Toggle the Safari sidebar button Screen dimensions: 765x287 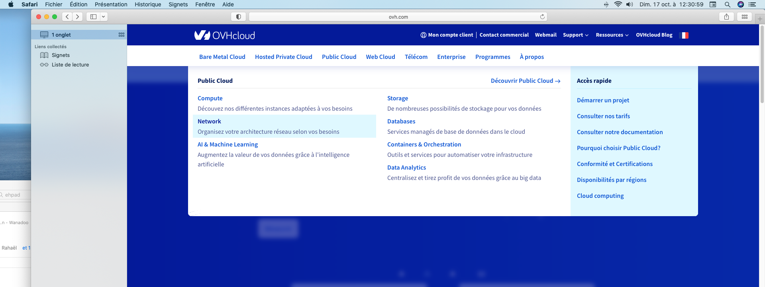click(93, 17)
